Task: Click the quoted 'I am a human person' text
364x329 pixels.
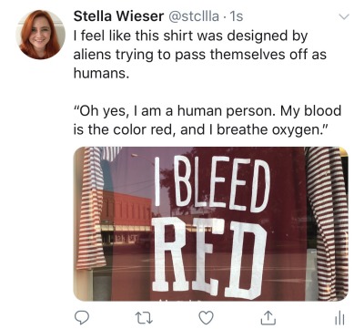Action: (207, 120)
